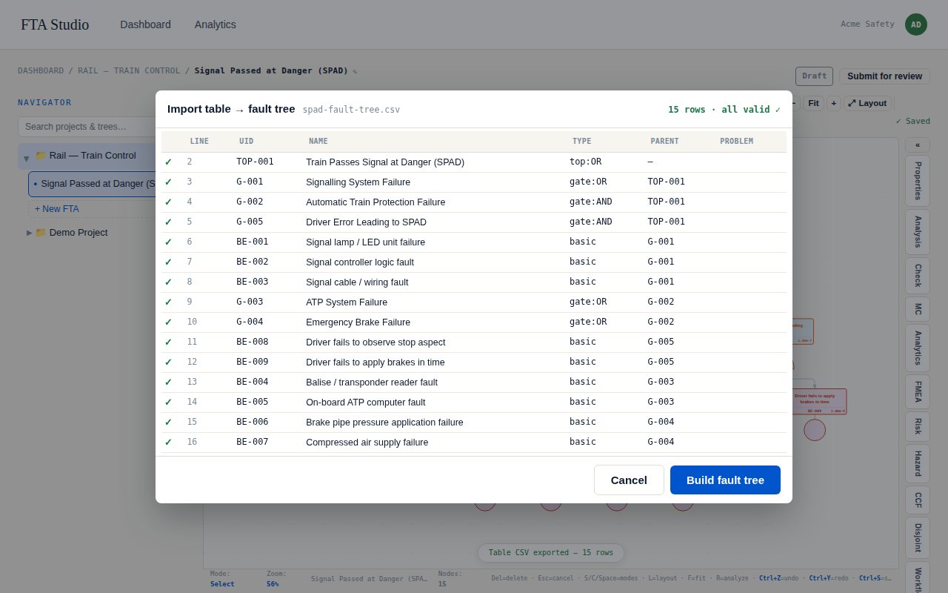948x593 pixels.
Task: Open the Hazard side tab
Action: pos(918,464)
